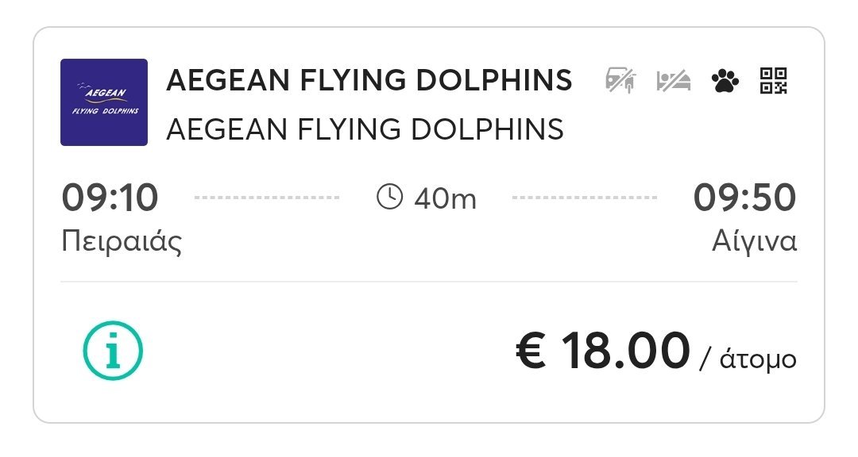Click the teal info circle icon
Screen dimensions: 858x457
tap(113, 351)
